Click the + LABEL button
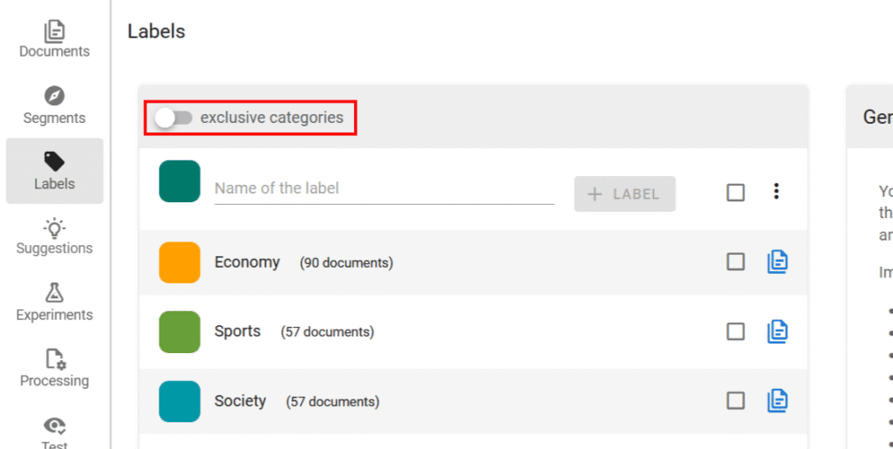 (624, 194)
